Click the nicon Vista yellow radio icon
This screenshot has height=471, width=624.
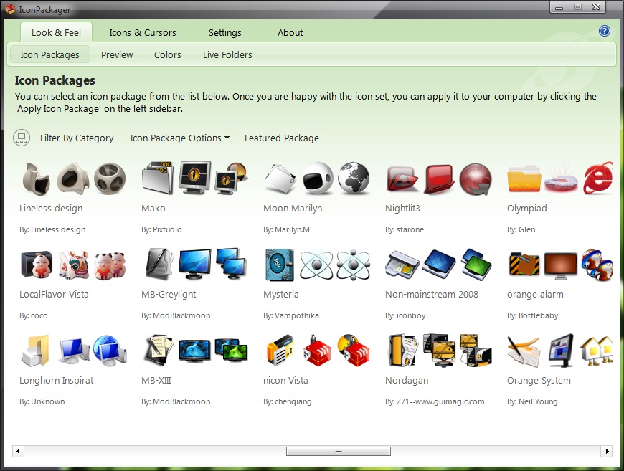(280, 351)
